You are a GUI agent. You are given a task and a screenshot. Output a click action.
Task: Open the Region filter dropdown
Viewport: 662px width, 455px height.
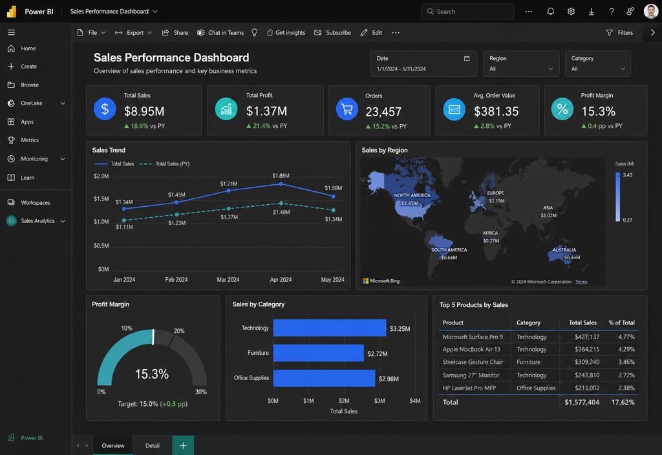pyautogui.click(x=521, y=64)
